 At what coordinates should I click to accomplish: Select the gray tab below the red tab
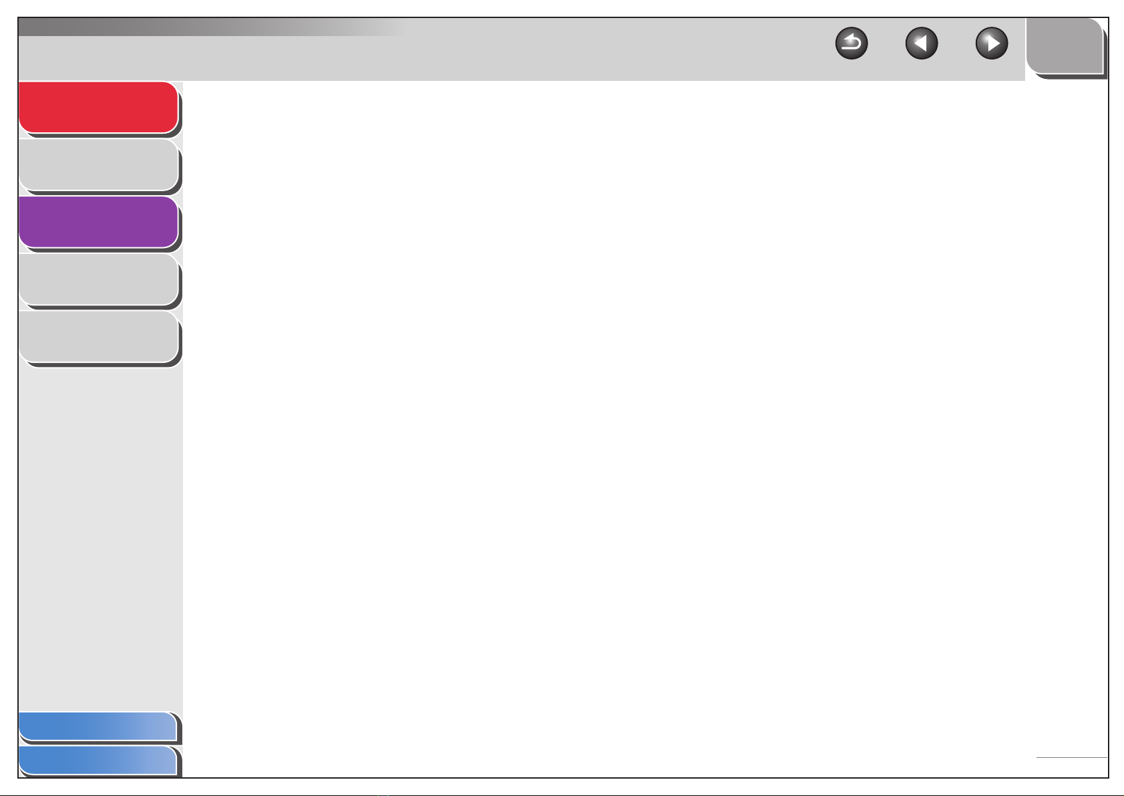(99, 165)
